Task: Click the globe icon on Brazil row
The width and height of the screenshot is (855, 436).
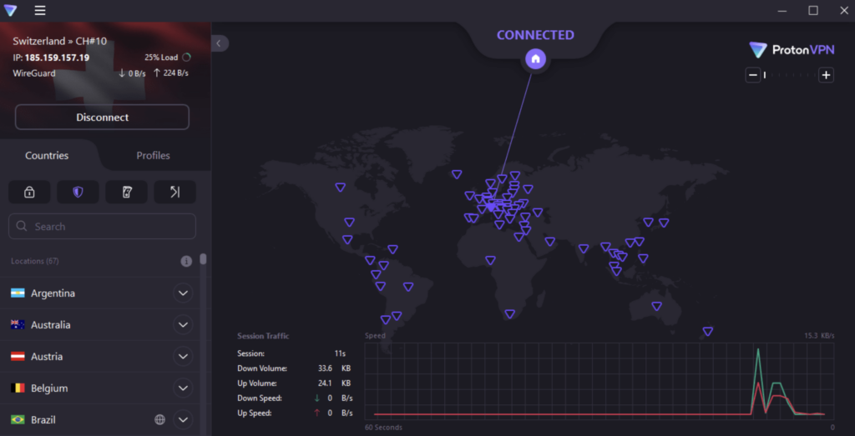Action: (x=159, y=419)
